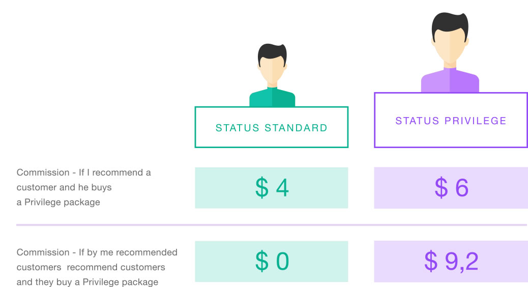
Task: Click the green $ 4 commission cell
Action: click(x=272, y=188)
